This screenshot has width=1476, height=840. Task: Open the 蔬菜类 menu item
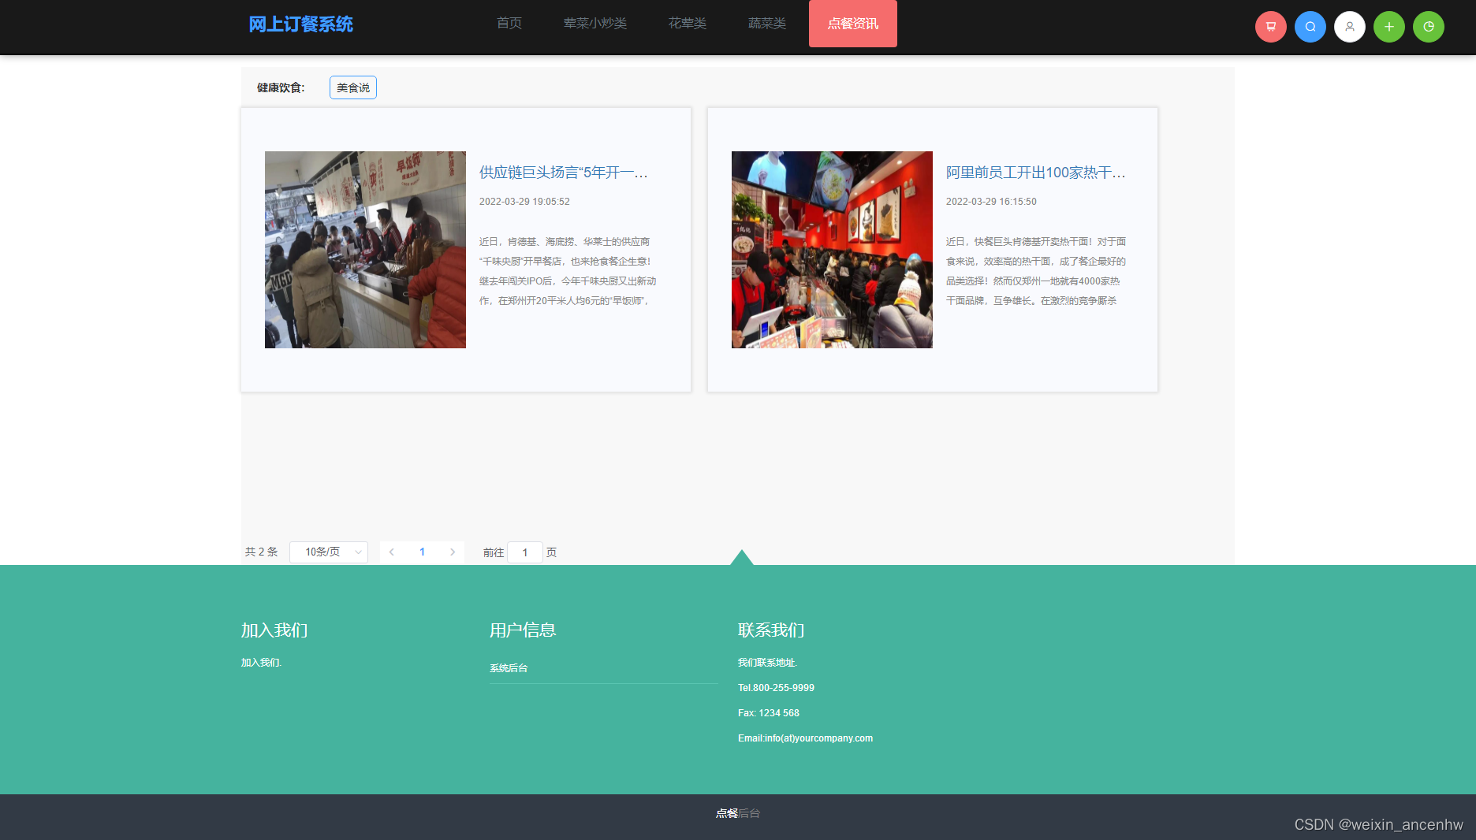[x=767, y=24]
